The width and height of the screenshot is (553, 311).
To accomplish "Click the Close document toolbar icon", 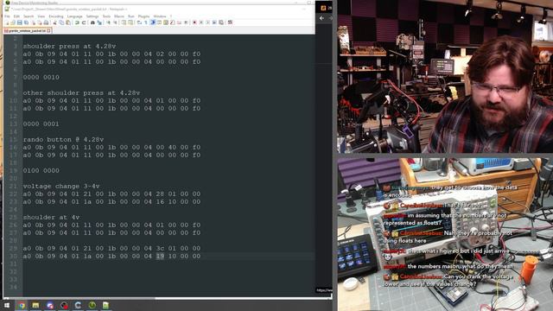I will (x=33, y=22).
